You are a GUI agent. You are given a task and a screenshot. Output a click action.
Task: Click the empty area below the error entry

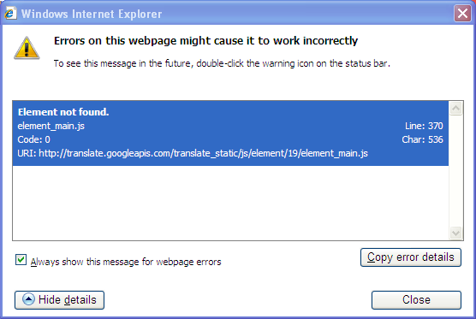[x=230, y=203]
